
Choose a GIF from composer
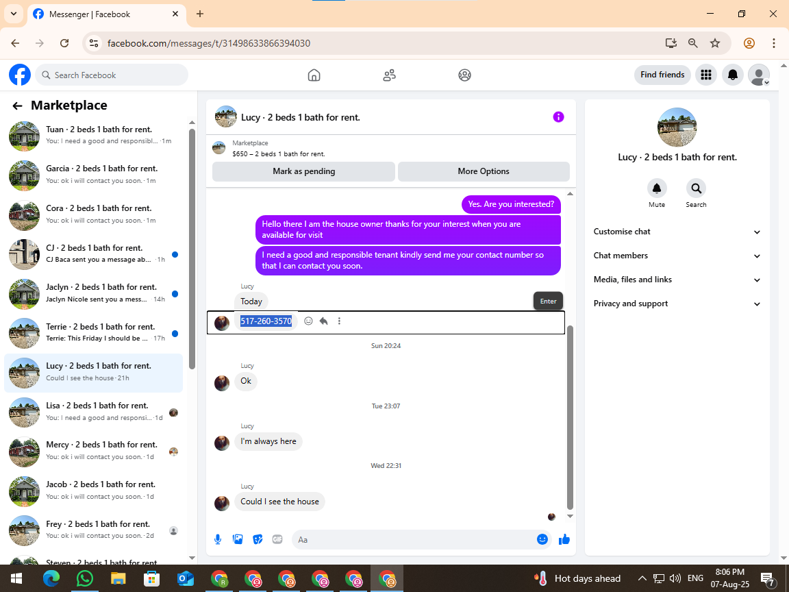click(277, 540)
